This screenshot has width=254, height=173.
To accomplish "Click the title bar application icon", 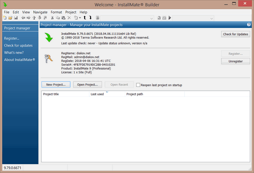I will click(5, 5).
